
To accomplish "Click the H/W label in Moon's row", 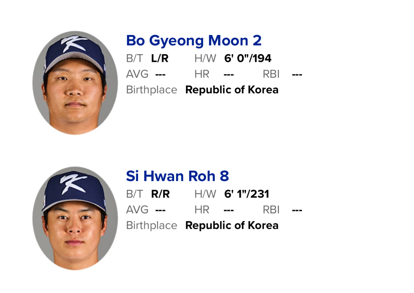I will [205, 58].
